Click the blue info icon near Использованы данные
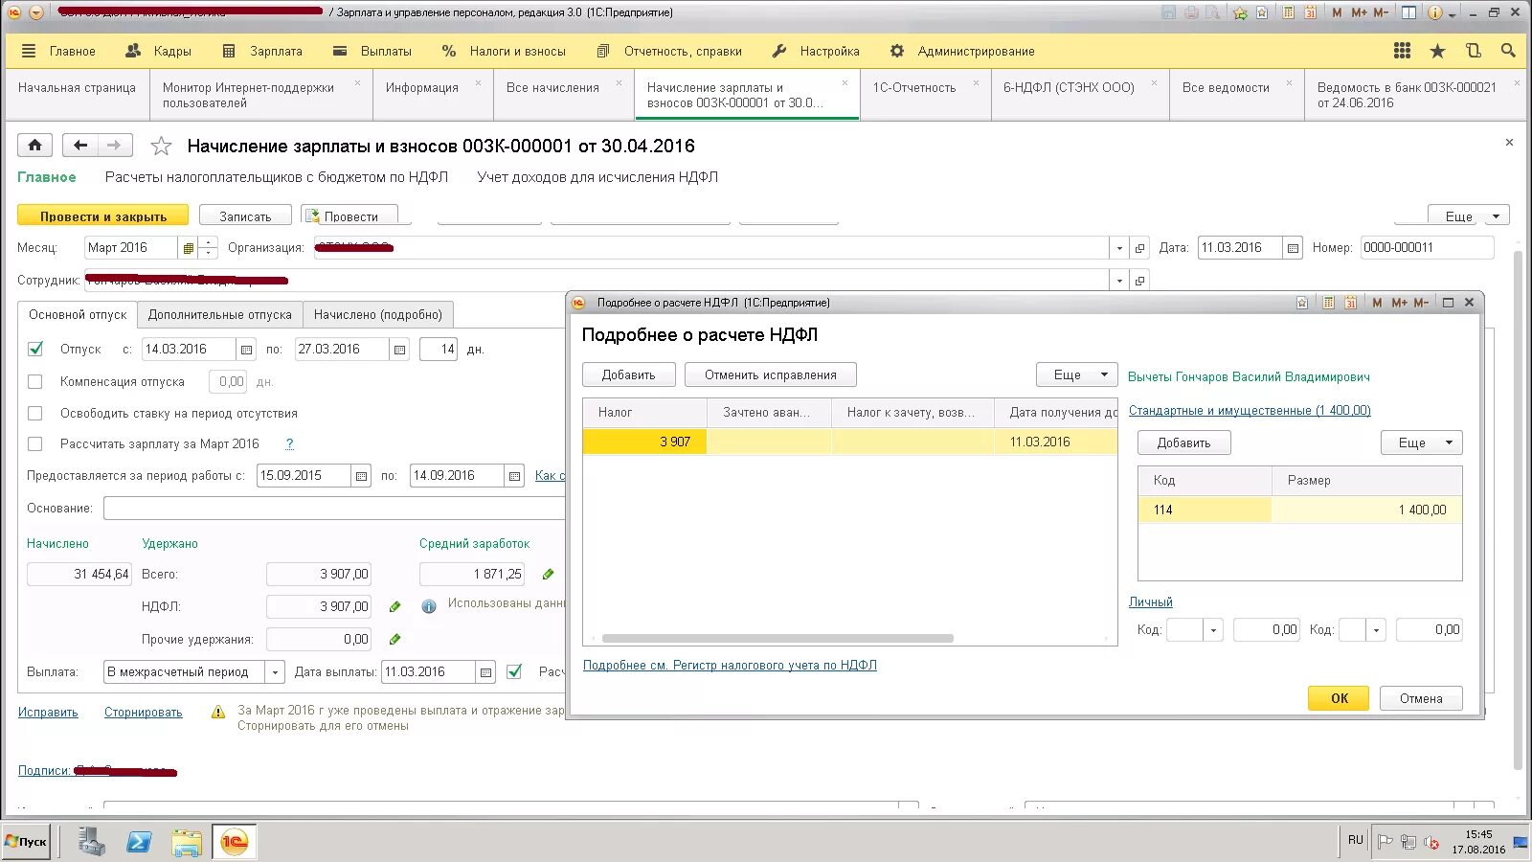 [429, 606]
